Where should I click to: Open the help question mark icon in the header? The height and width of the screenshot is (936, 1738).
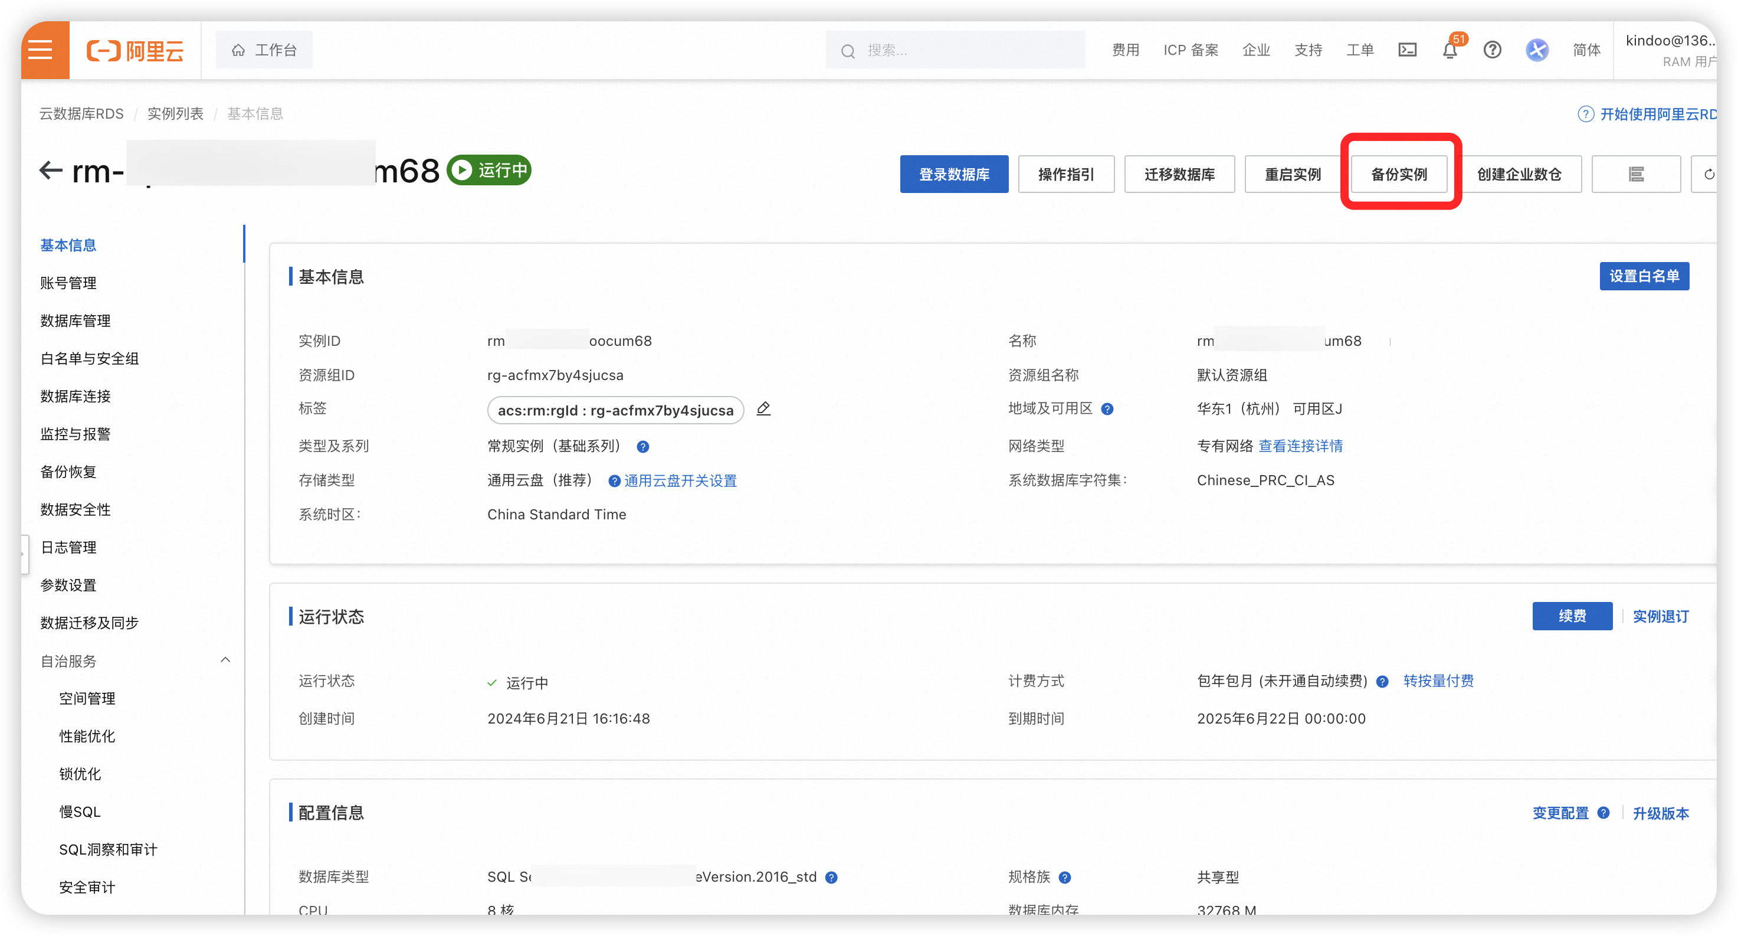click(x=1493, y=50)
